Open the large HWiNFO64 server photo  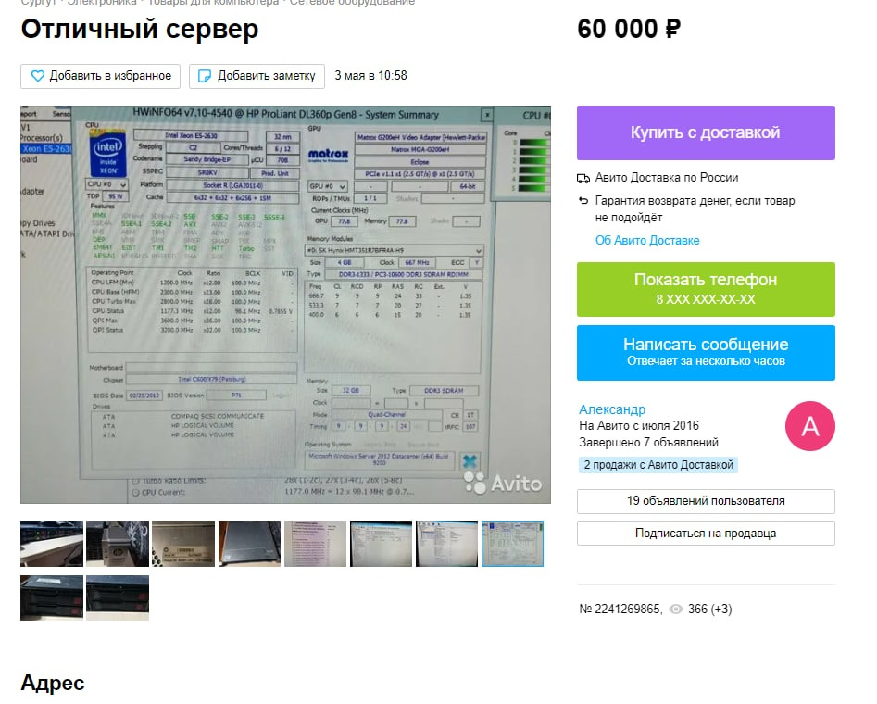[285, 305]
